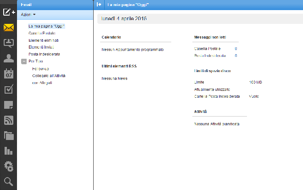Collapse the Per Tipo tree node
The image size is (303, 190).
[23, 61]
